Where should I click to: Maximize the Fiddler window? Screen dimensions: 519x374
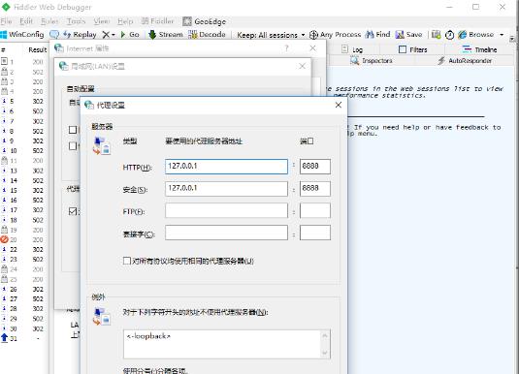[475, 7]
